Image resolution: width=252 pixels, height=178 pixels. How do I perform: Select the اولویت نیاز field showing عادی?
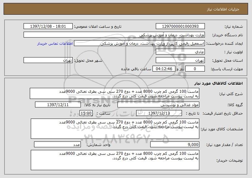click(180, 52)
